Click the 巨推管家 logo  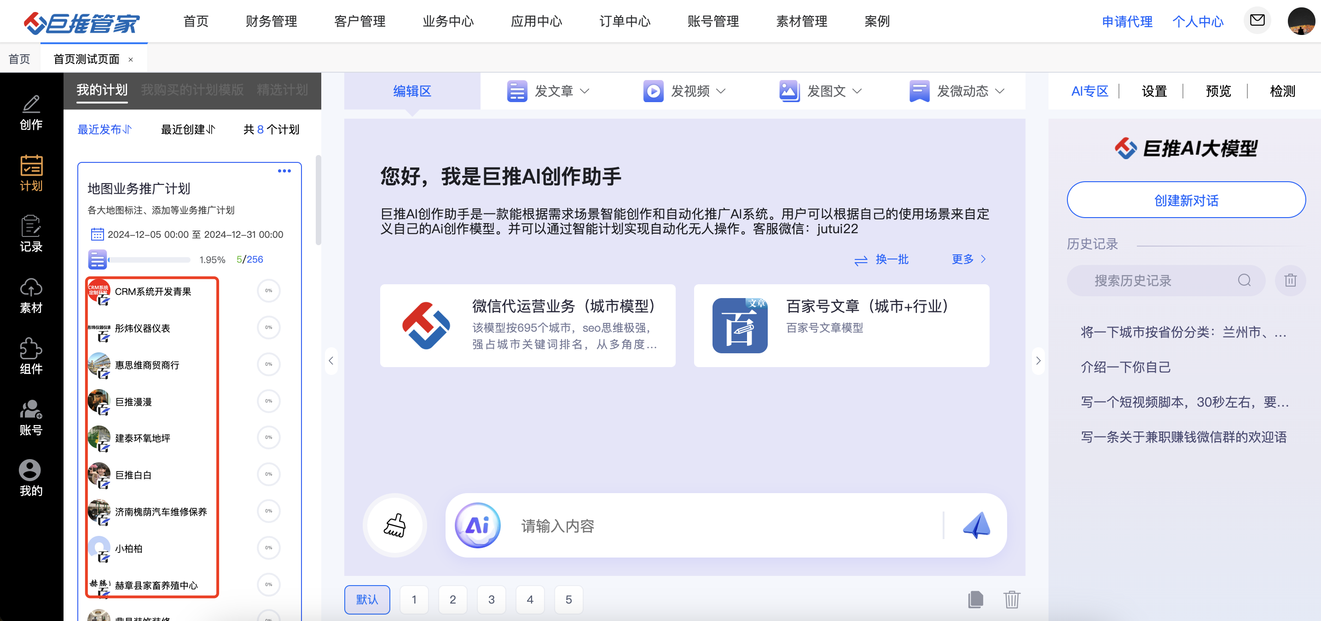pos(82,23)
